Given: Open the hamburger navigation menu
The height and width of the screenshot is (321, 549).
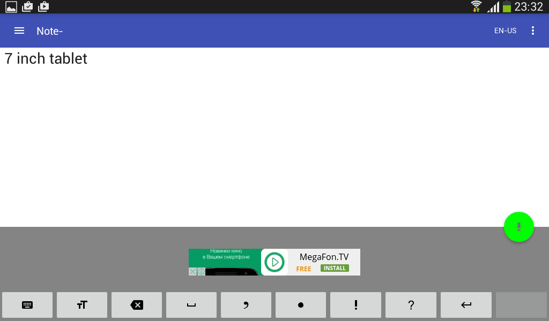Looking at the screenshot, I should [19, 30].
